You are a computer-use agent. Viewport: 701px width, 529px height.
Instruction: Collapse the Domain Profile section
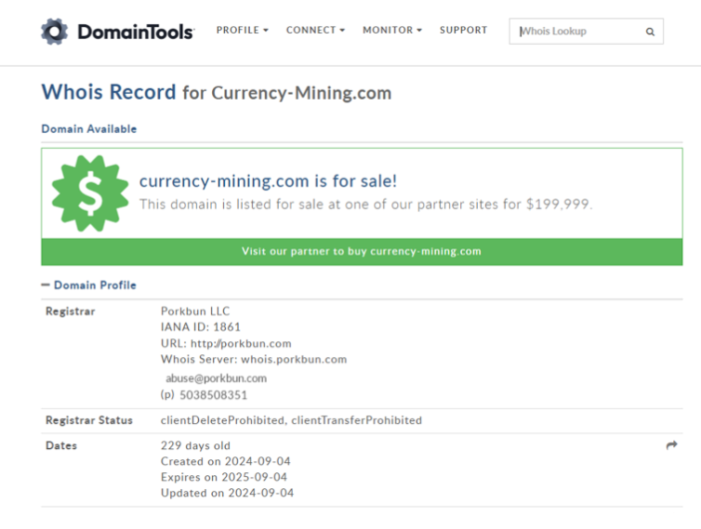pyautogui.click(x=88, y=284)
